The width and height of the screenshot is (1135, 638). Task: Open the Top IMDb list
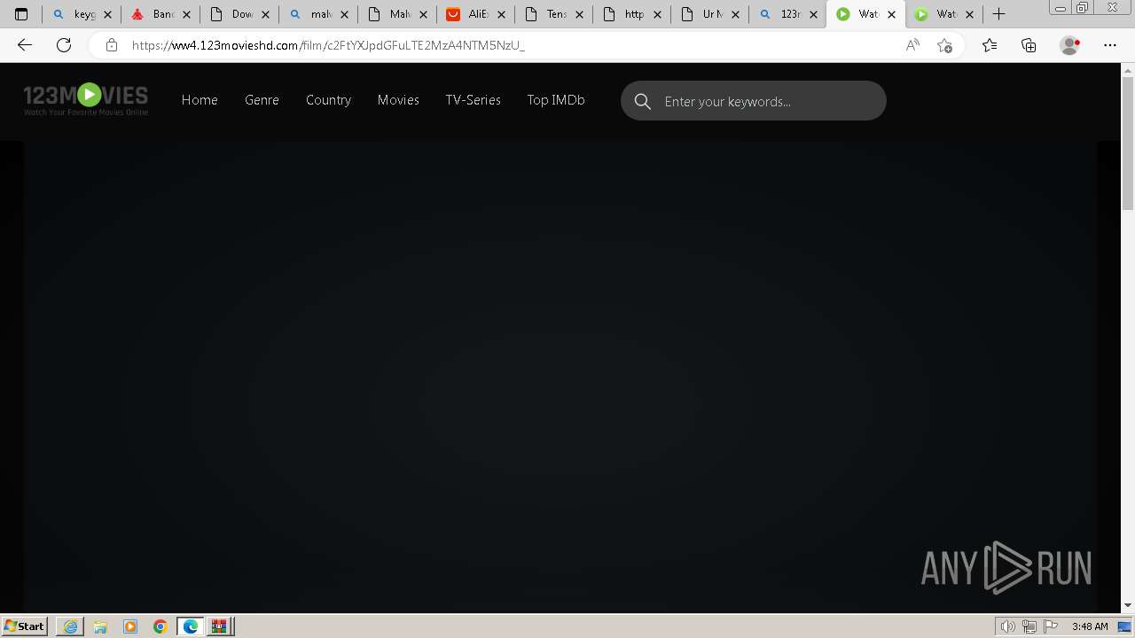(556, 100)
